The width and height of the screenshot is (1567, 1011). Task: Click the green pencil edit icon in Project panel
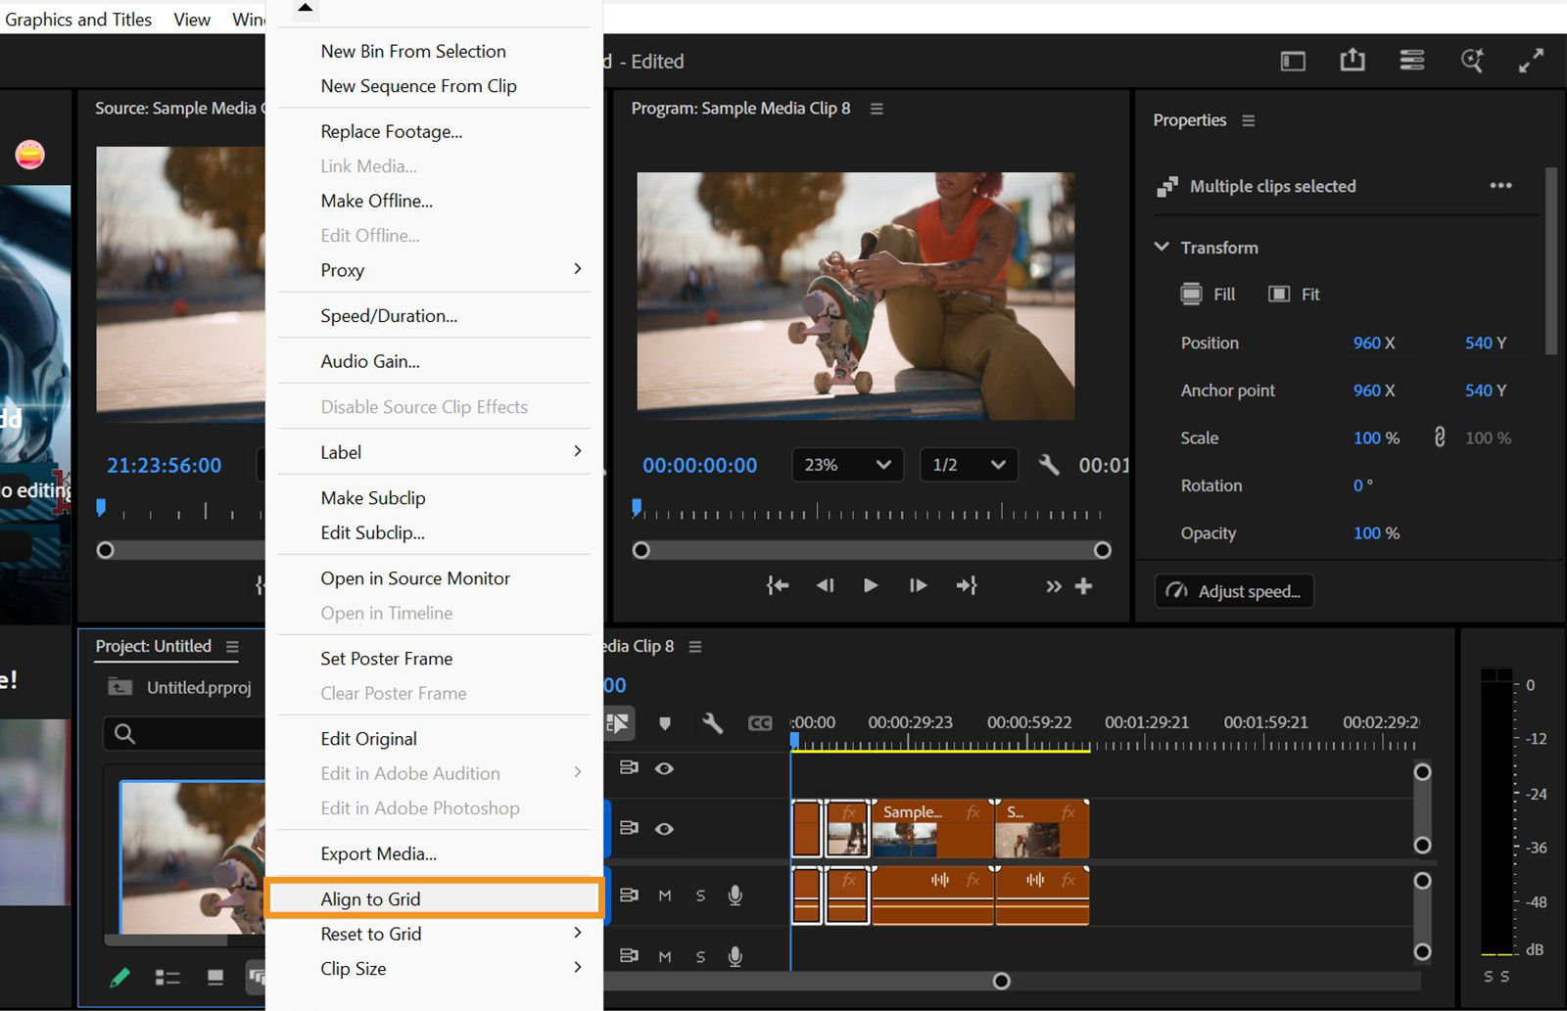click(x=120, y=977)
